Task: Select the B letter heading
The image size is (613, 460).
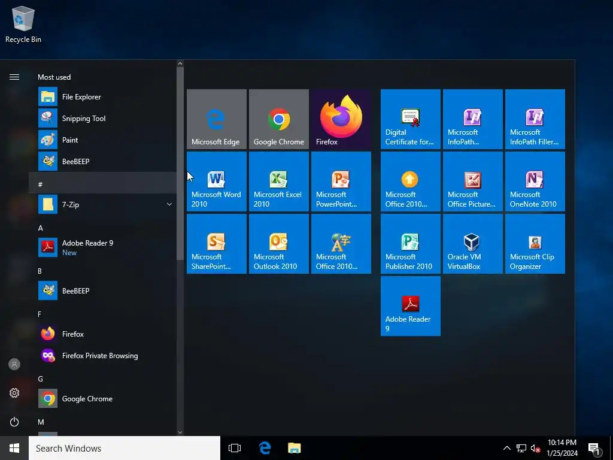Action: tap(40, 271)
